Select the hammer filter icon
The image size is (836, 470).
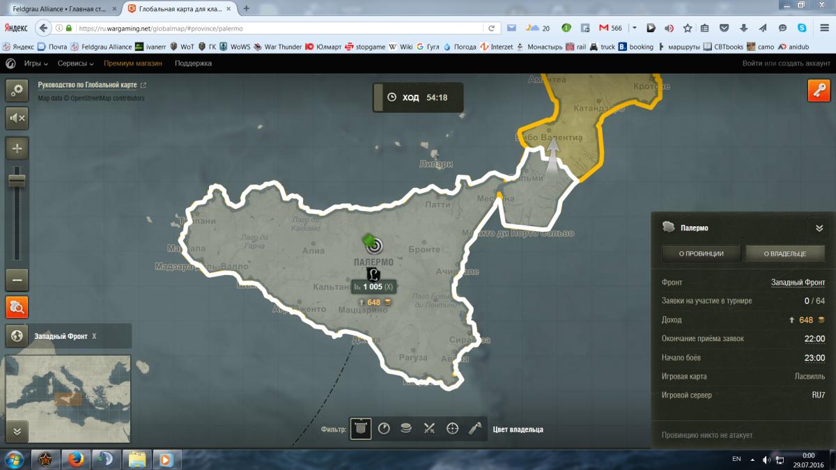click(475, 428)
